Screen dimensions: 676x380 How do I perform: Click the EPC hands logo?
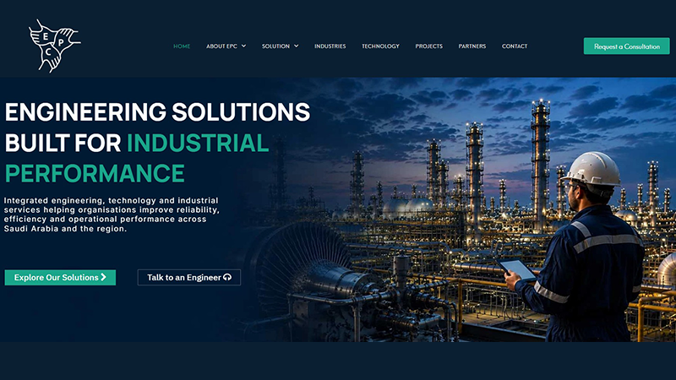(54, 46)
